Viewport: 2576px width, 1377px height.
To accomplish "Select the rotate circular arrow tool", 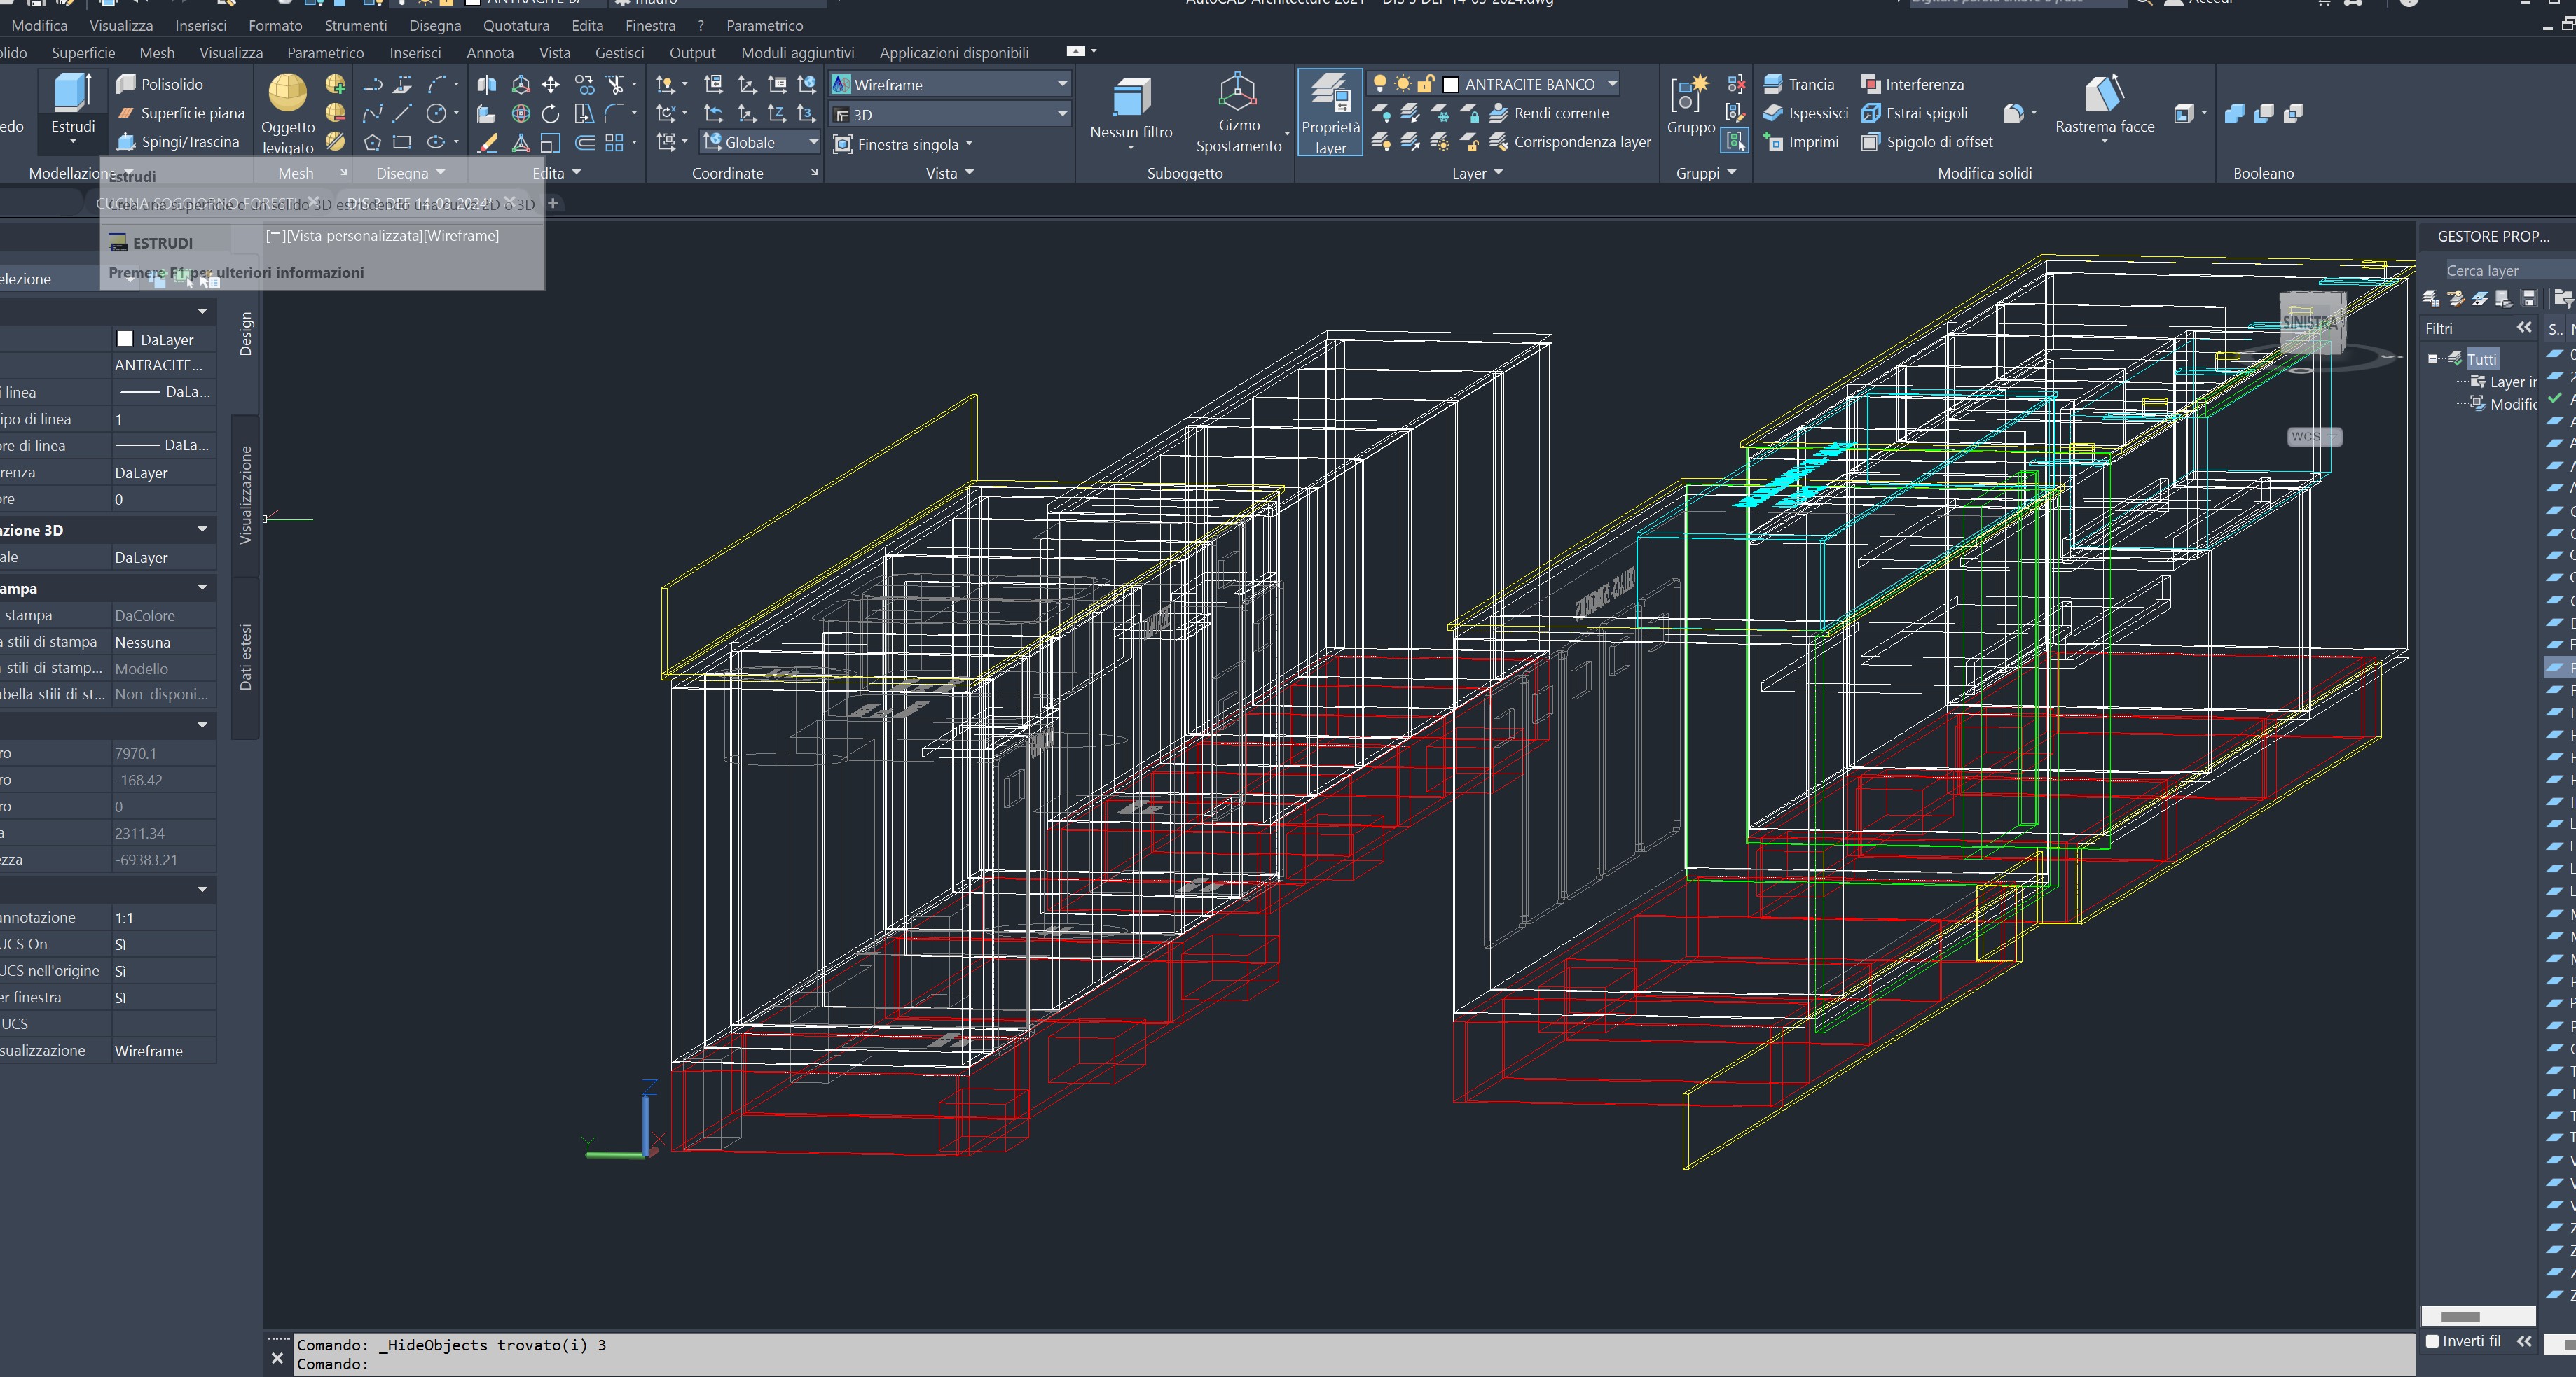I will (550, 114).
